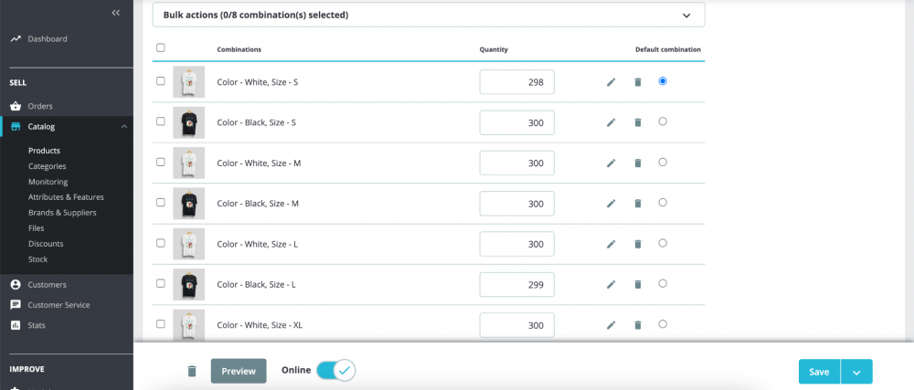This screenshot has width=914, height=390.
Task: Click the Preview button
Action: [239, 372]
